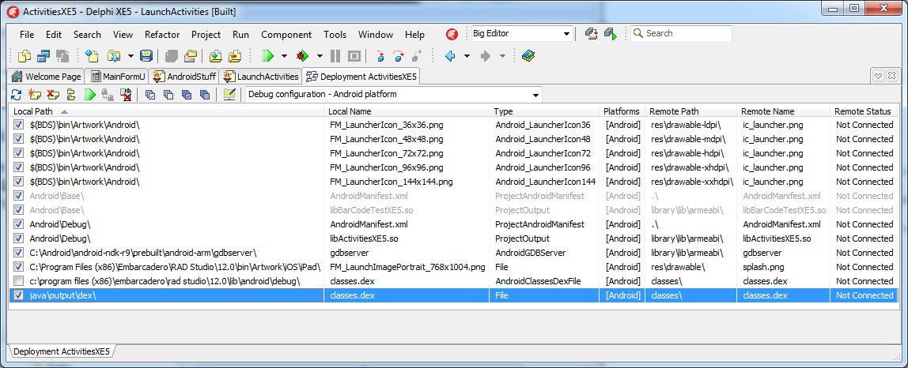Toggle checkbox for java\output\dex\ row

[19, 295]
